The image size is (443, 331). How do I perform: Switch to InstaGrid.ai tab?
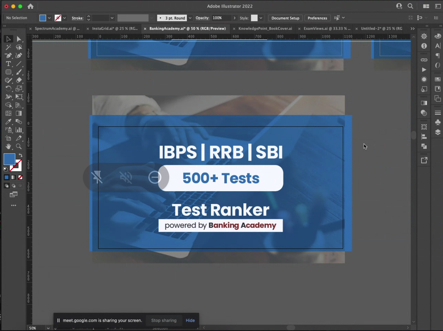pos(115,29)
